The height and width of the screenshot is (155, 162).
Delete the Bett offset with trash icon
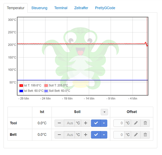[x=145, y=135]
